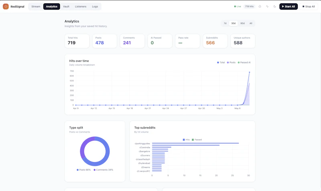This screenshot has width=321, height=191.
Task: Click the r/parkingguides bar label
Action: [x=142, y=143]
